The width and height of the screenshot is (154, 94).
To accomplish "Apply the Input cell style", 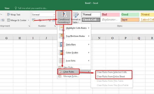I will point(130,20).
